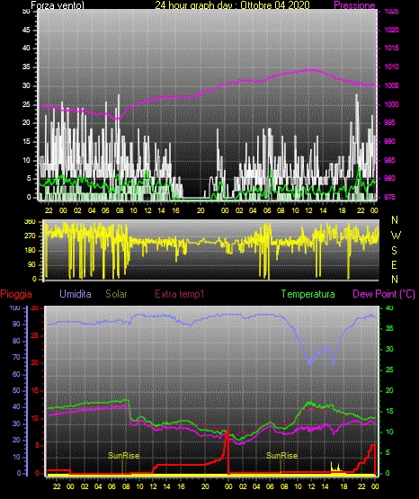Click the '18' hour label under wind graph
The width and height of the screenshot is (419, 499).
pyautogui.click(x=342, y=210)
